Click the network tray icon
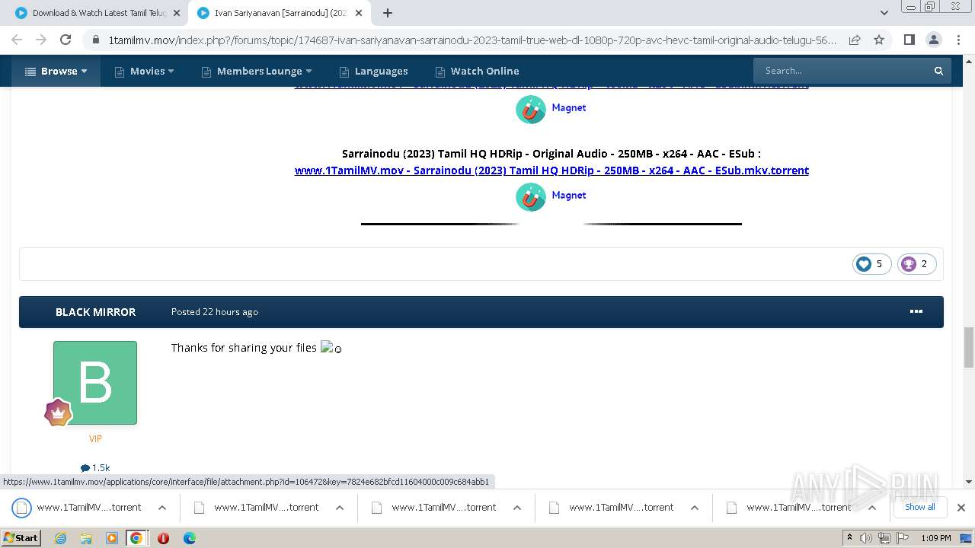Viewport: 975px width, 548px height. (884, 538)
